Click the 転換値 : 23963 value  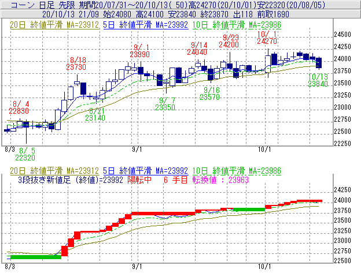point(221,179)
